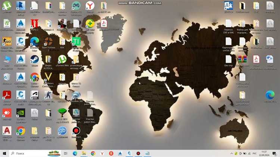Open the taskbar clock and date

264,153
